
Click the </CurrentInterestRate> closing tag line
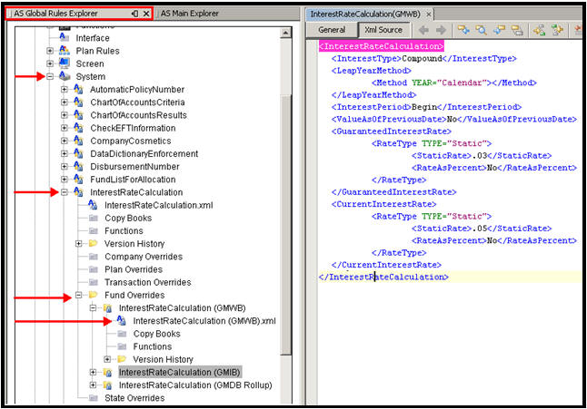point(386,265)
